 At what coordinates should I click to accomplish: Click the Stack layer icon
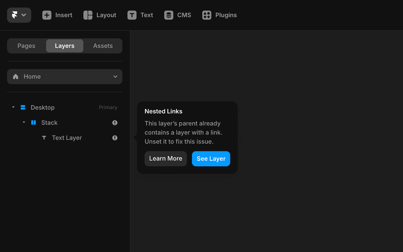[33, 123]
